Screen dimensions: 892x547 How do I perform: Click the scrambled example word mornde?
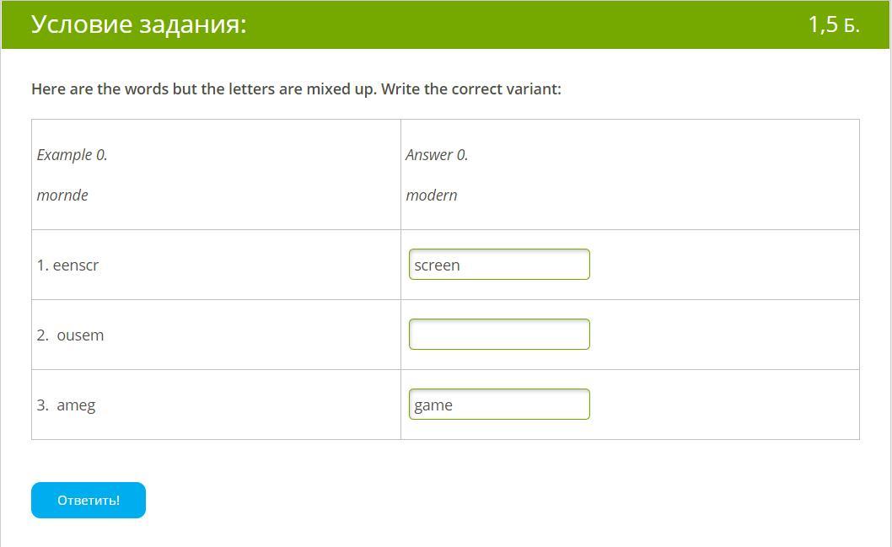(62, 196)
